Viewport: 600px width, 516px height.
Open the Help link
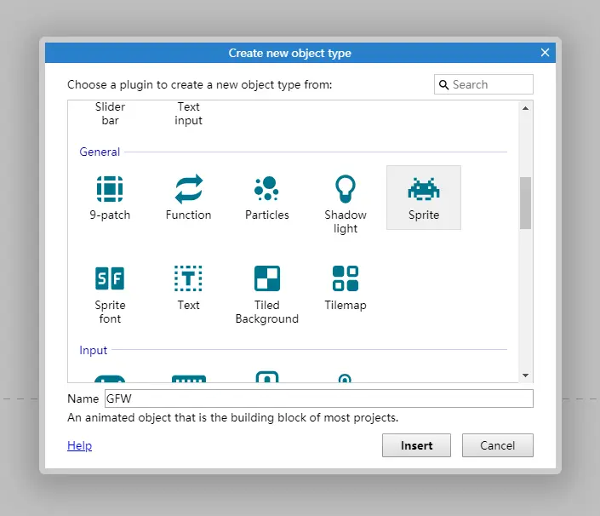[x=80, y=445]
